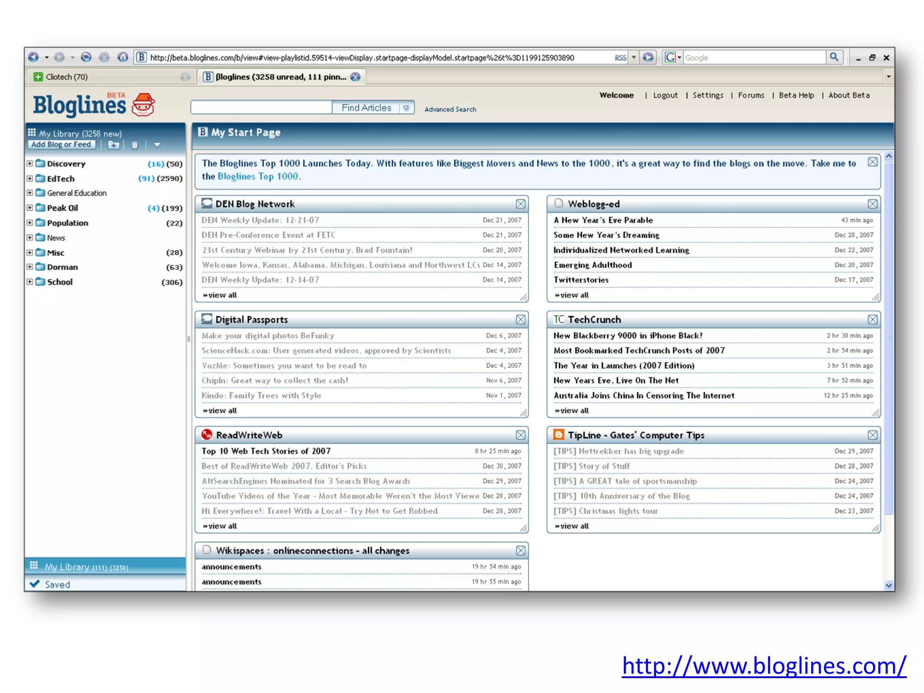Screen dimensions: 924x693
Task: Expand the News folder
Action: pos(30,237)
